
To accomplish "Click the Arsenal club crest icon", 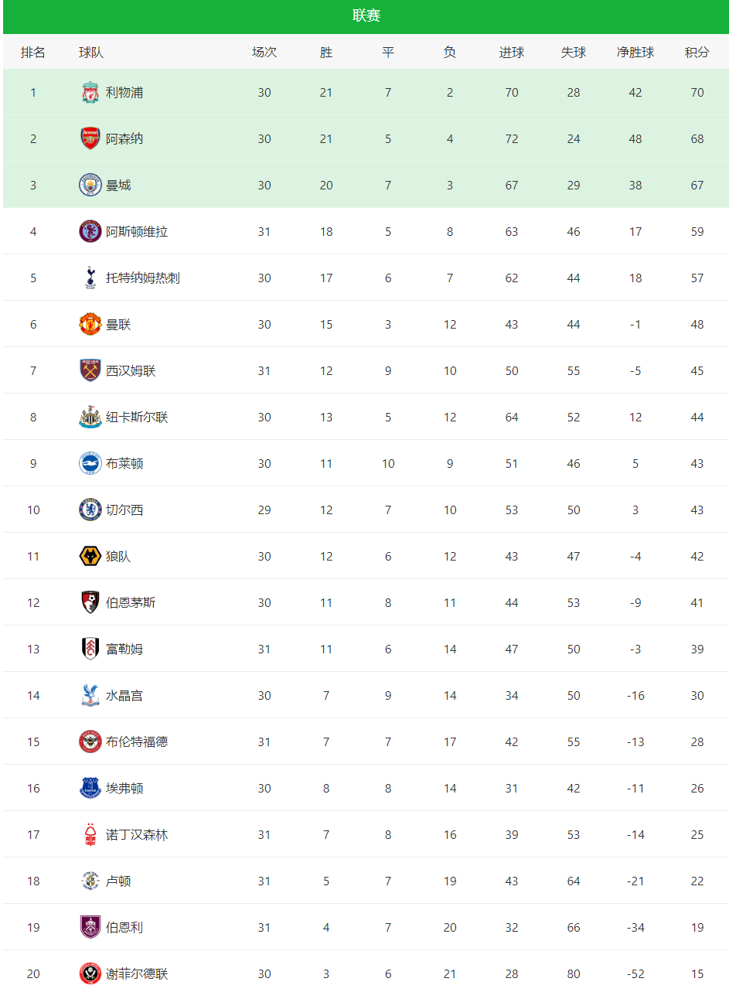I will (90, 139).
